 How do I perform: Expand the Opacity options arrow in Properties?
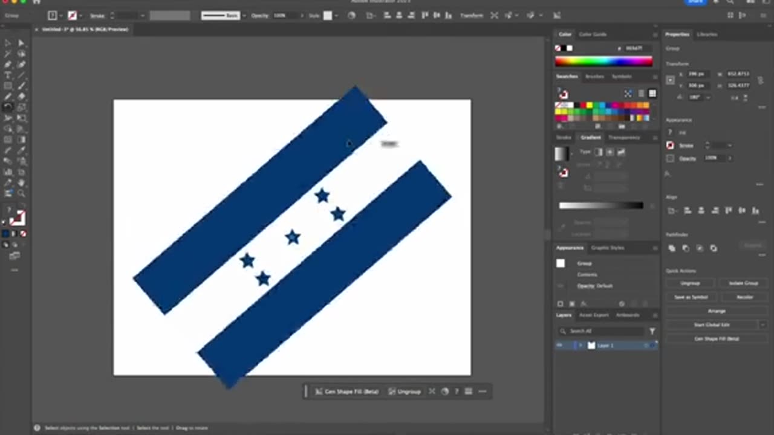730,158
